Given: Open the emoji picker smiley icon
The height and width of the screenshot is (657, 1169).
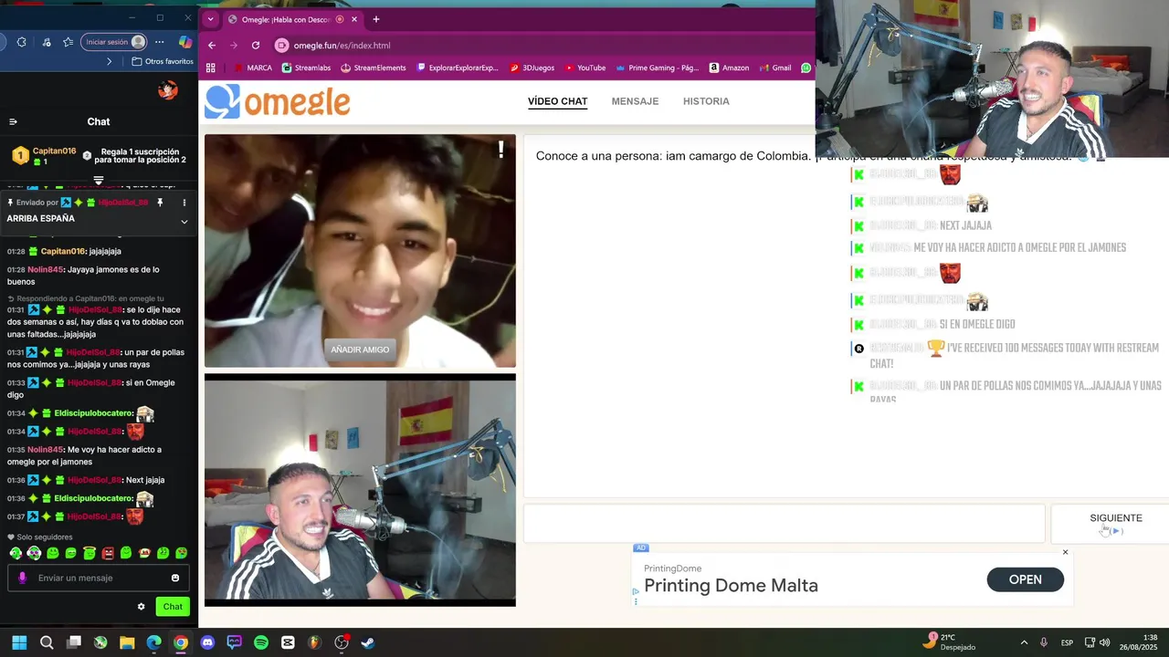Looking at the screenshot, I should (175, 578).
